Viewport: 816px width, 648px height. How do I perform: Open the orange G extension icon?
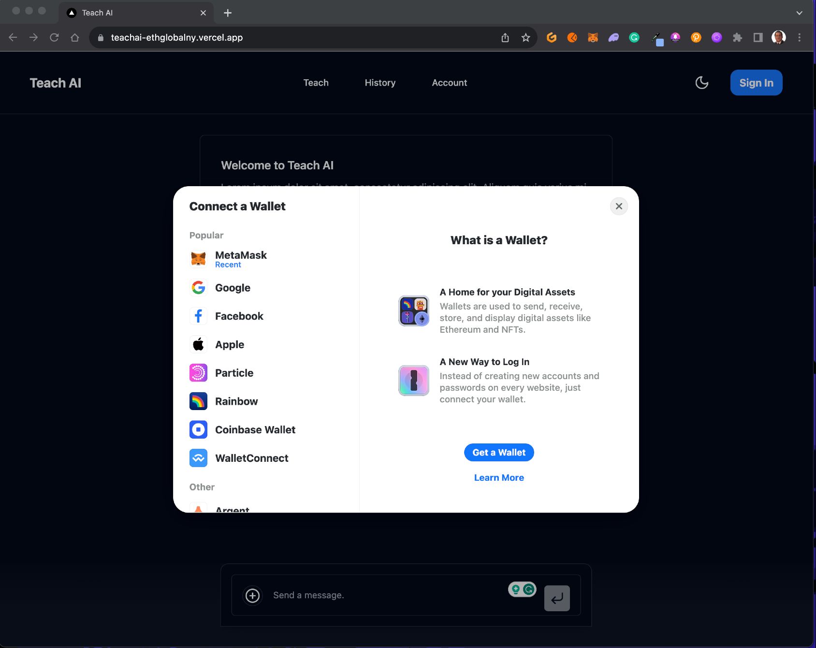point(552,37)
